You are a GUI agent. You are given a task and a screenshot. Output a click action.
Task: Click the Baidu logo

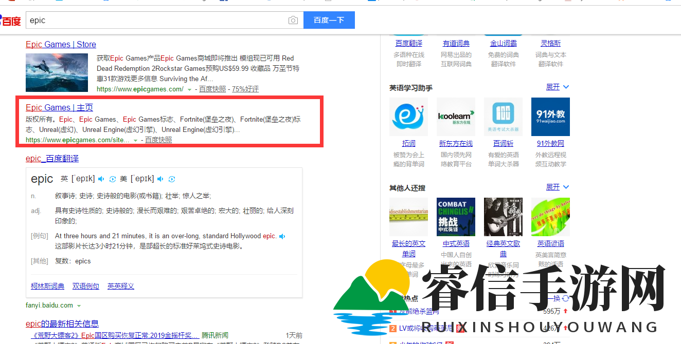(x=11, y=21)
